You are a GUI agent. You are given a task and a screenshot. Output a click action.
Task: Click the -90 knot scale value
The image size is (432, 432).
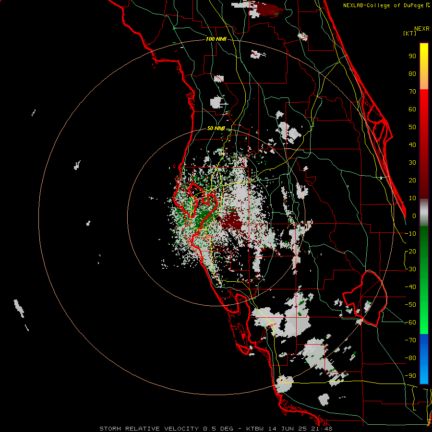coord(410,376)
